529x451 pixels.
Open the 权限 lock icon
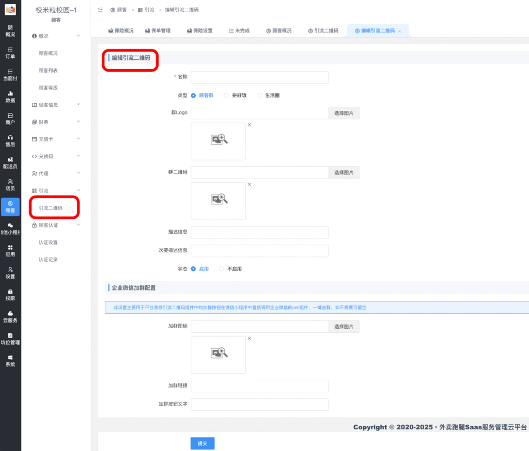click(x=10, y=295)
